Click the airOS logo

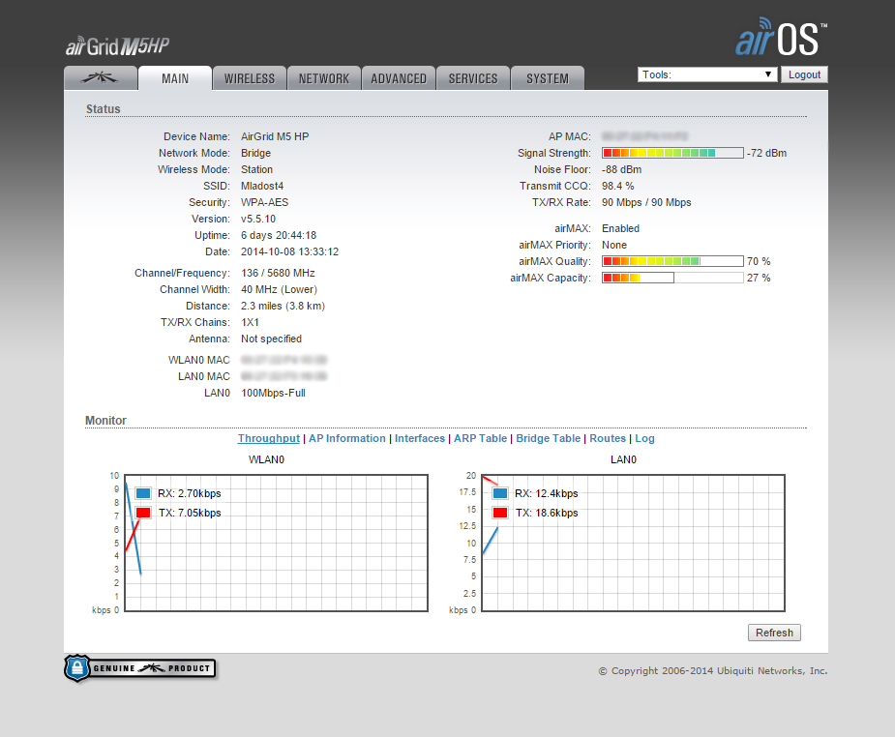click(781, 39)
